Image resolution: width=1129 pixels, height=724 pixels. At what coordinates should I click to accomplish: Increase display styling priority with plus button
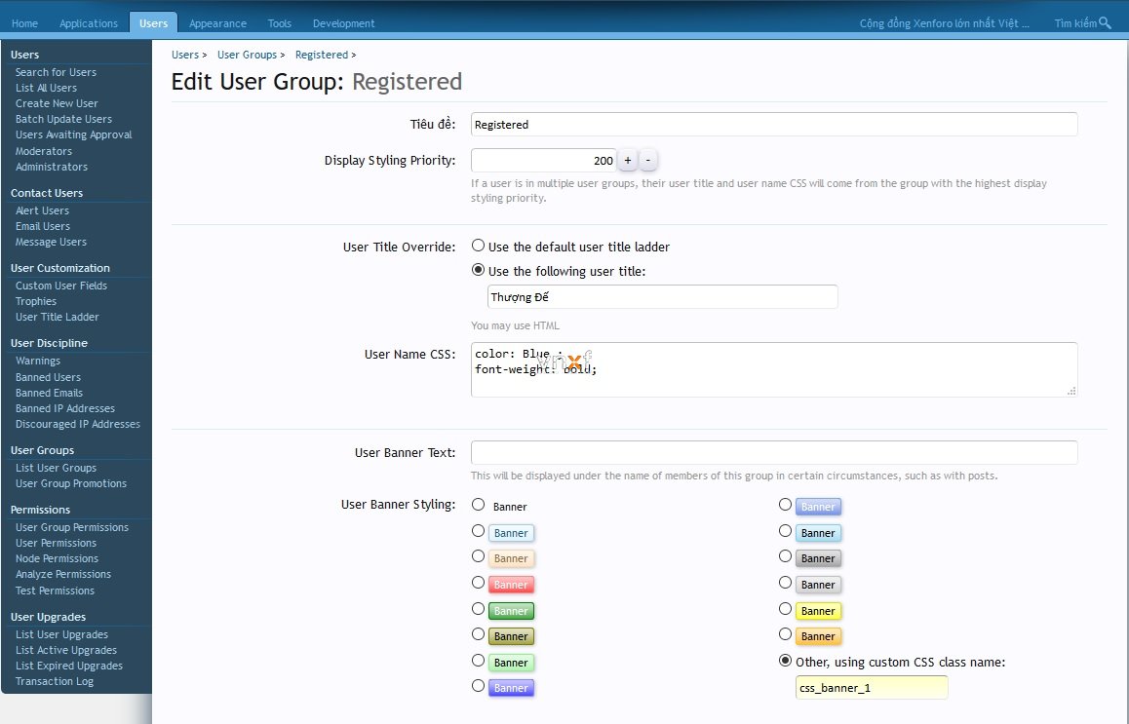627,160
